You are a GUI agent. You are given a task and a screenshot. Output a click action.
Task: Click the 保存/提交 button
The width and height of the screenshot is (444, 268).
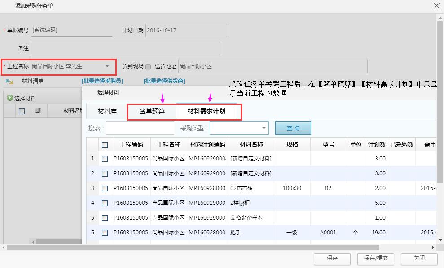coord(375,259)
